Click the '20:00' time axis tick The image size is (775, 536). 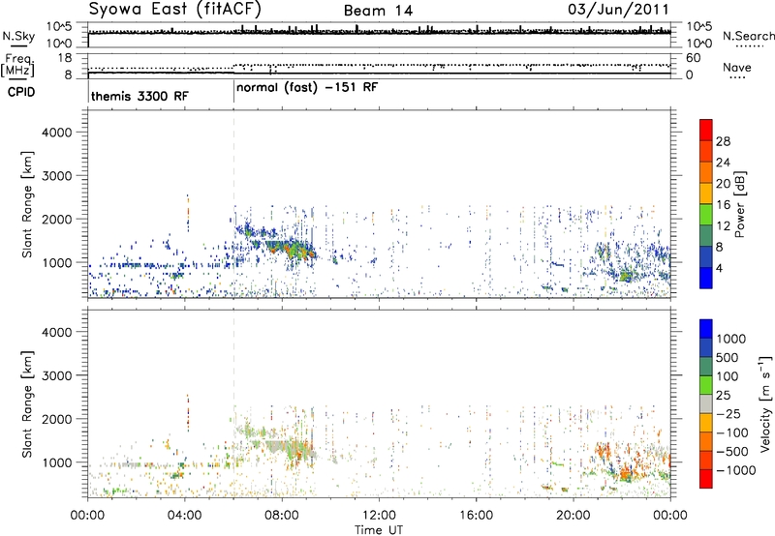pos(573,516)
